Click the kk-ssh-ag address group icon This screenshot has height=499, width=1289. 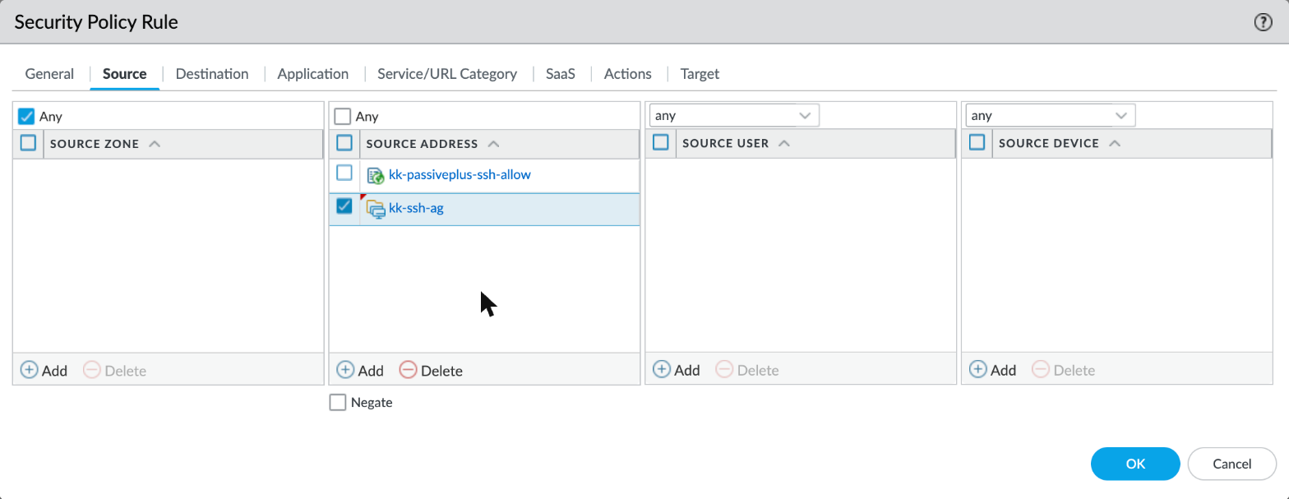tap(376, 209)
